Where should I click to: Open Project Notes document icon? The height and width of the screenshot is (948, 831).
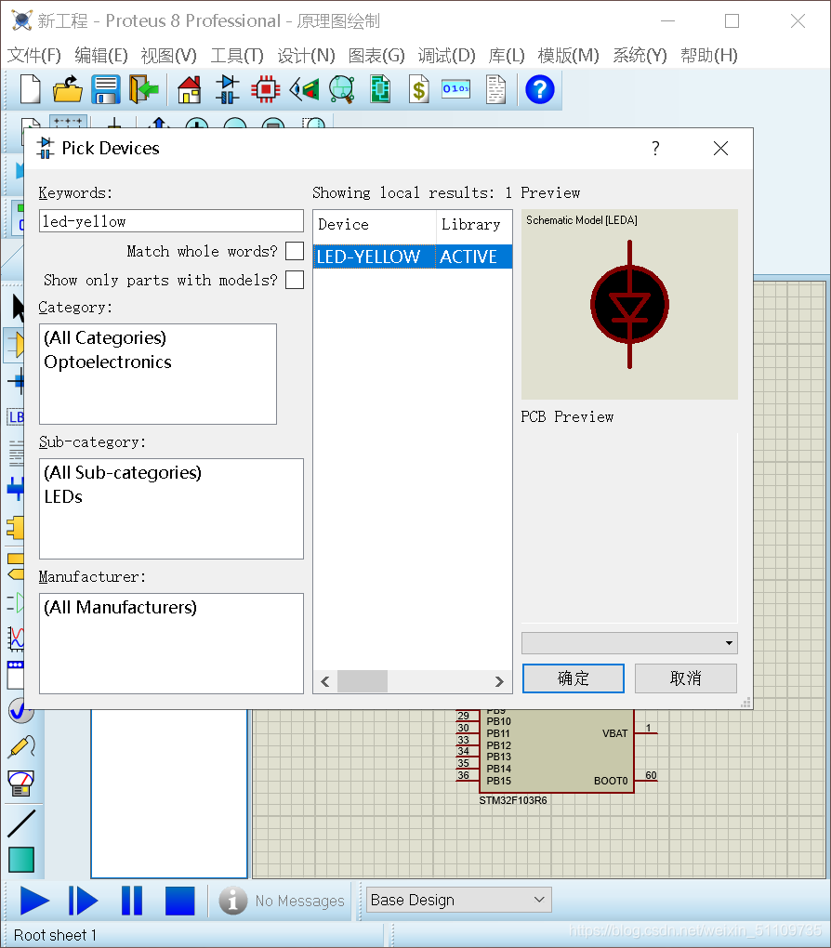click(496, 89)
